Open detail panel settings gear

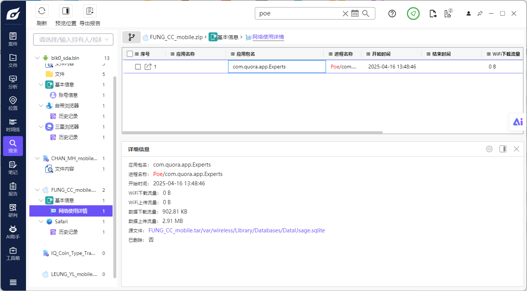point(489,149)
